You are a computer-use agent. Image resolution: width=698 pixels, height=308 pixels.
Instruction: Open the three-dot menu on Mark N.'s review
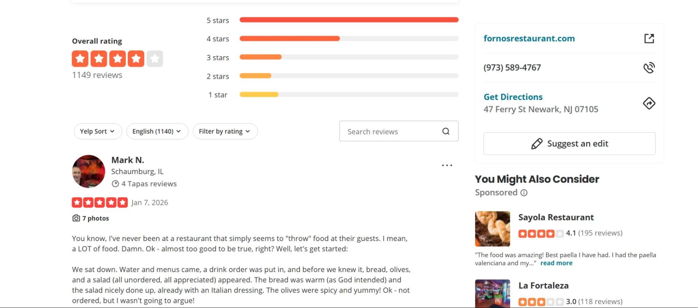tap(447, 165)
